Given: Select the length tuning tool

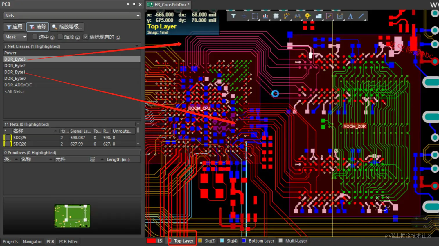Looking at the screenshot, I should tap(297, 16).
